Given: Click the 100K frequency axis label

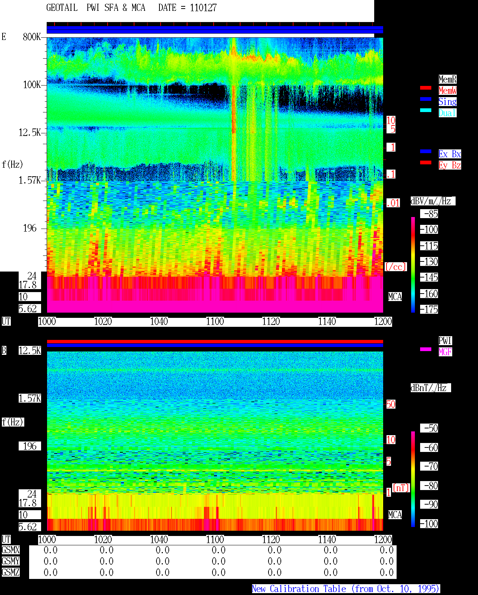Looking at the screenshot, I should coord(32,84).
